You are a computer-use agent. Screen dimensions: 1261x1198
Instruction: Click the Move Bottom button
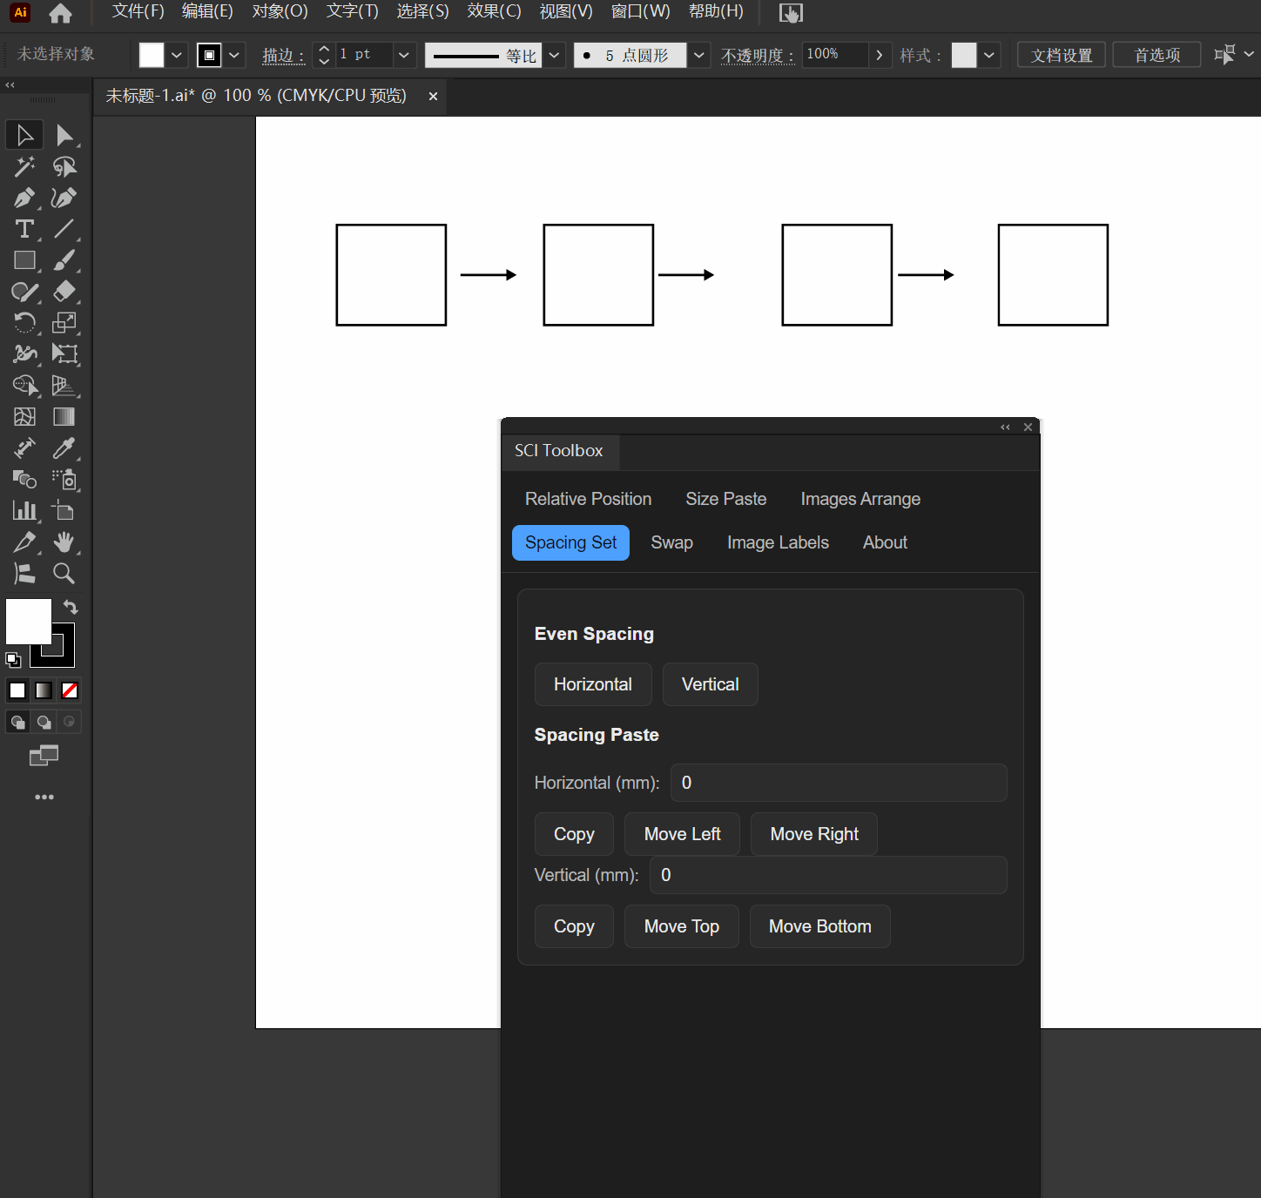click(819, 926)
